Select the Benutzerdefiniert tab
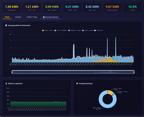Screen dimensions: 144x117 coord(51,17)
